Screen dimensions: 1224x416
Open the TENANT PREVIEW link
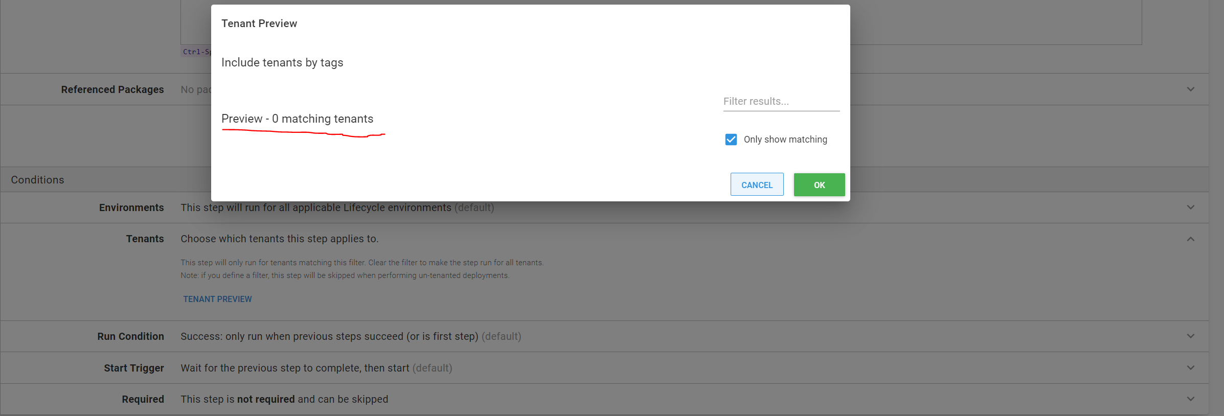217,299
